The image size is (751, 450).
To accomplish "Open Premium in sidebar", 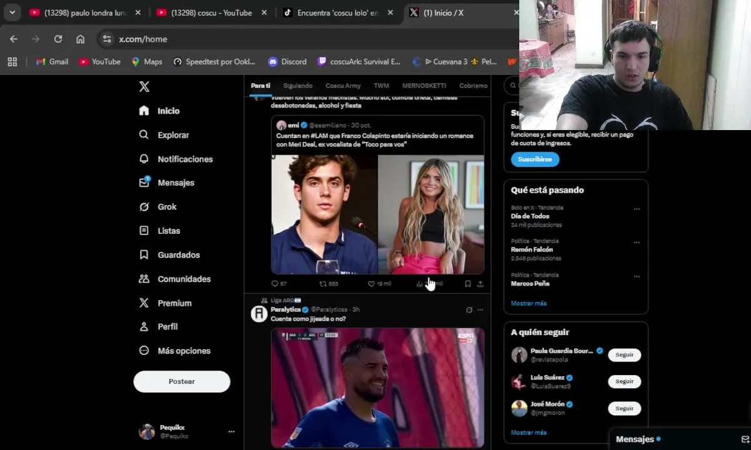I will (x=165, y=303).
